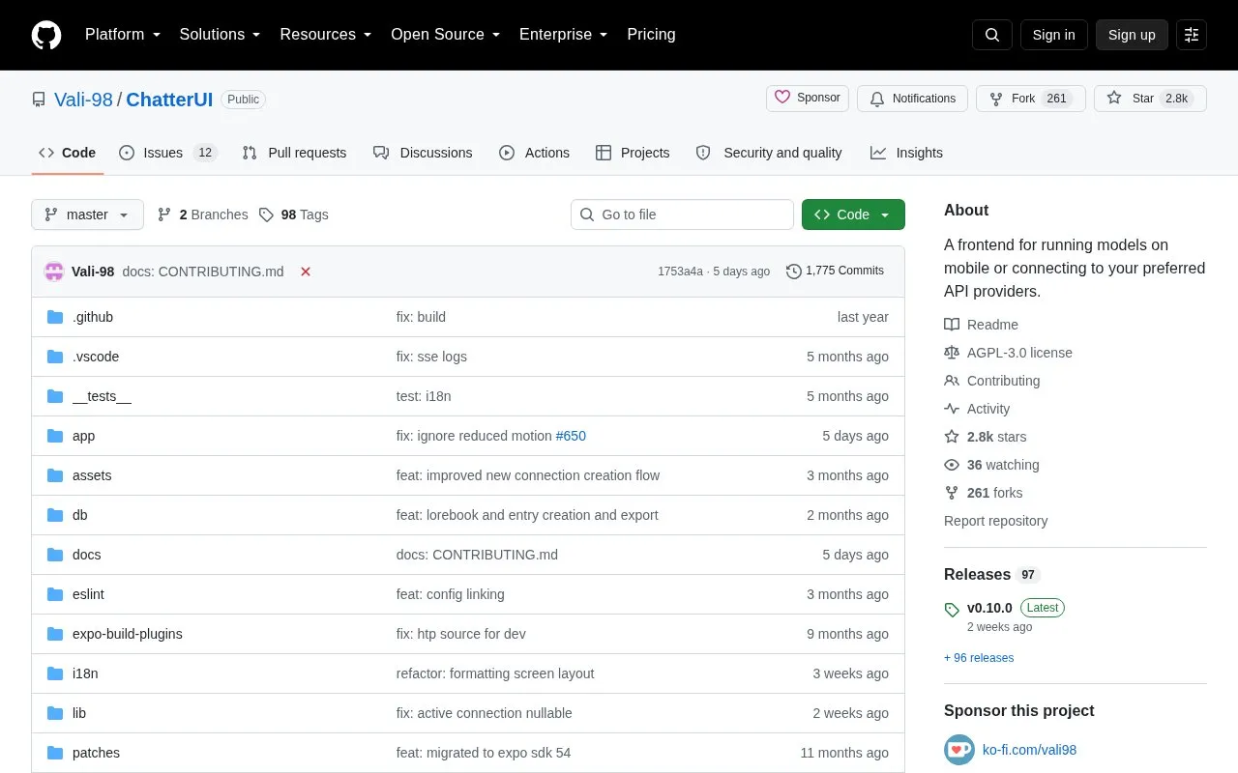Open Vali-98 avatar in commit row

pos(54,272)
